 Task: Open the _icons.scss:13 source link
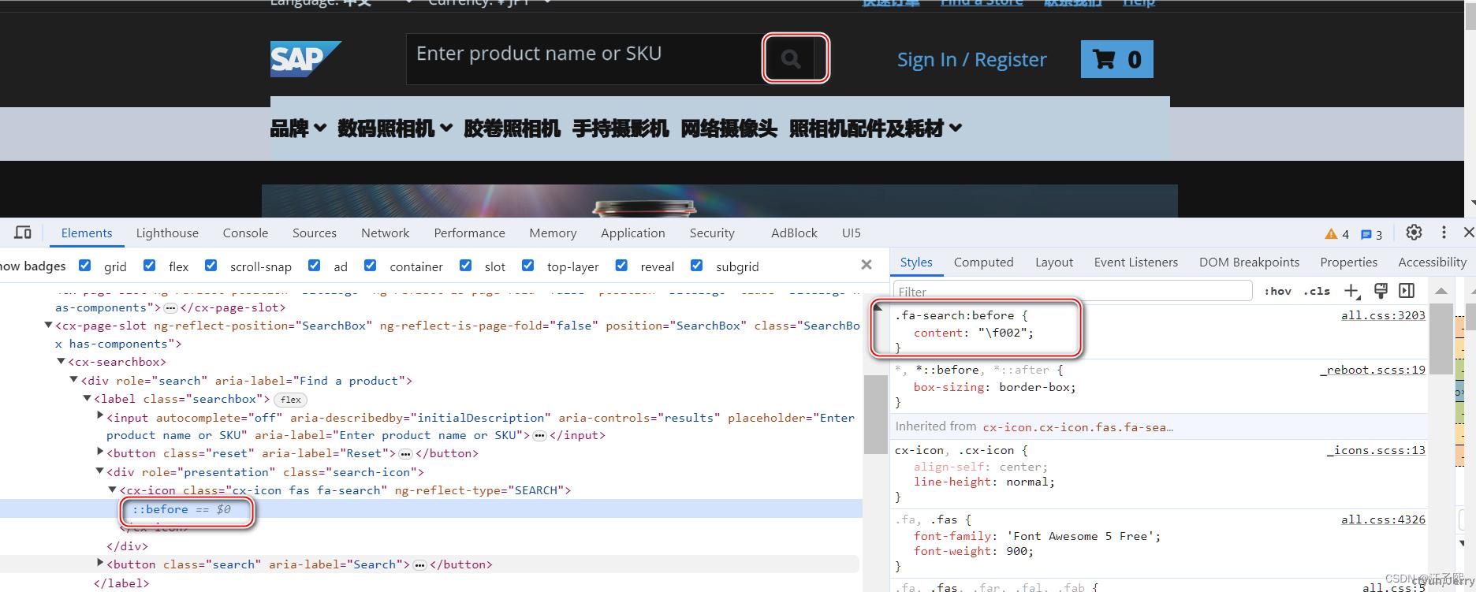(x=1376, y=450)
